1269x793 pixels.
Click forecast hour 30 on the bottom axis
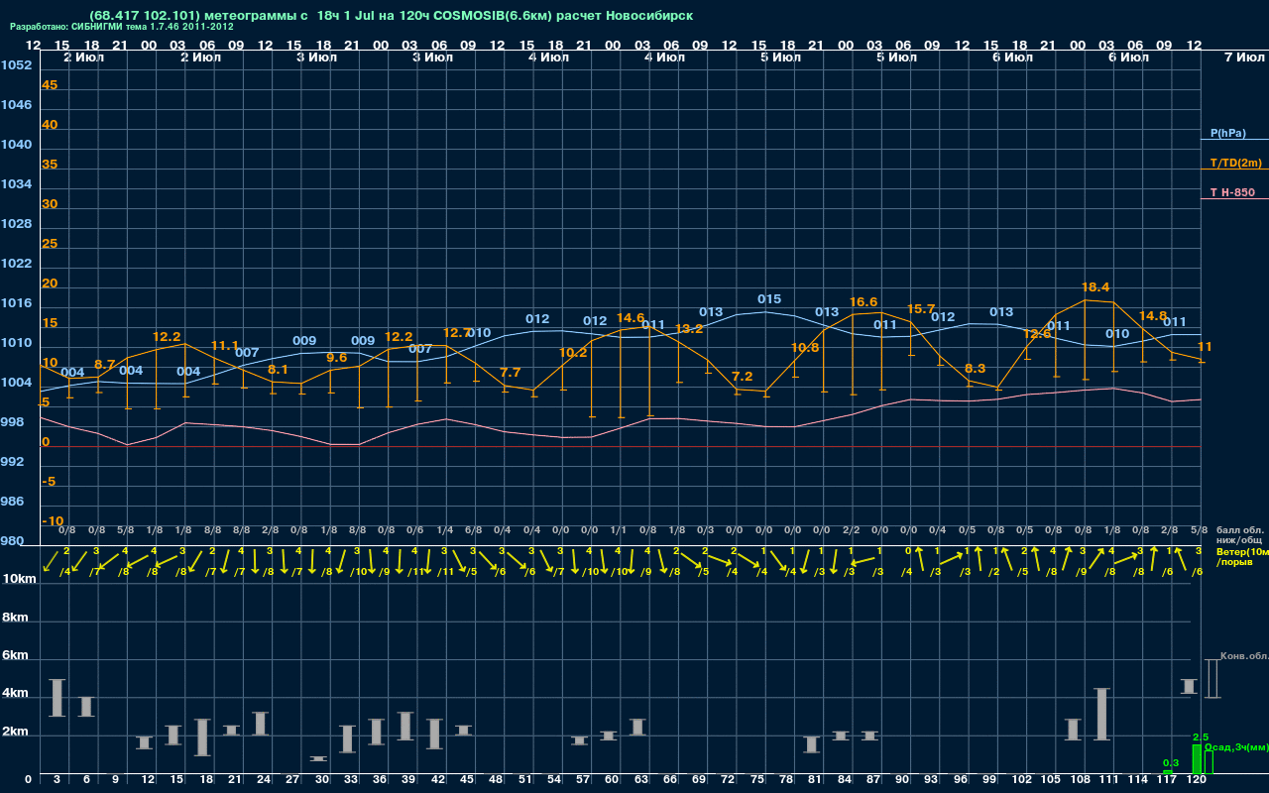pos(322,781)
